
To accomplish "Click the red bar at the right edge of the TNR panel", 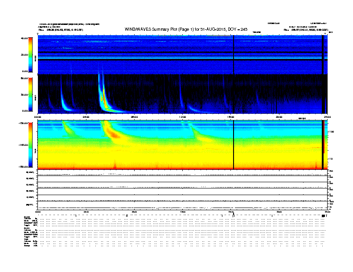I will coord(324,137).
